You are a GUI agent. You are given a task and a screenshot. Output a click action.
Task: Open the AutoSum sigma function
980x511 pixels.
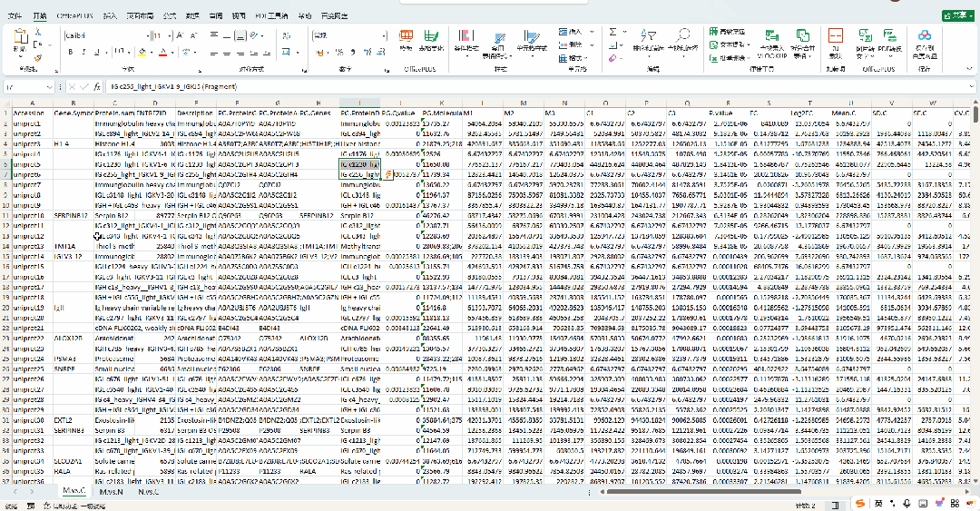pos(612,32)
